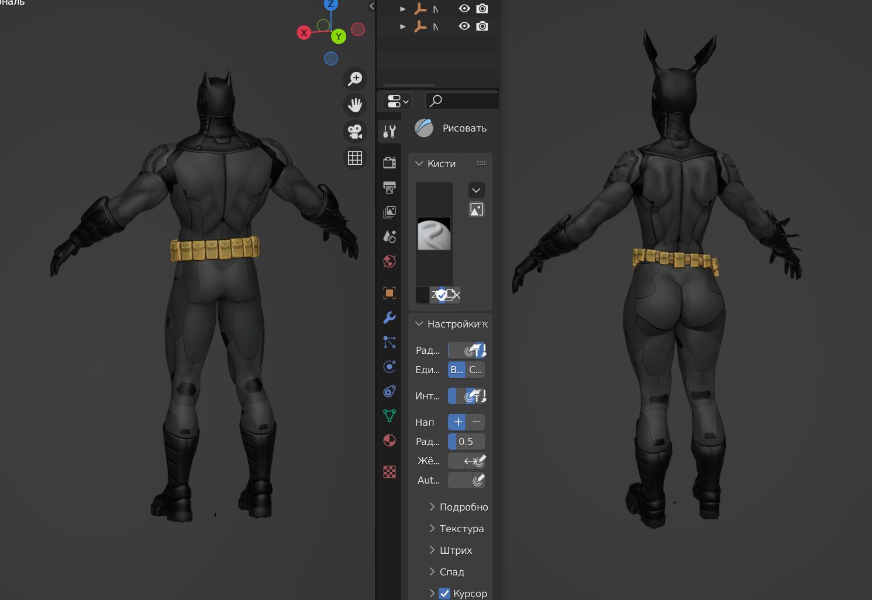Viewport: 872px width, 600px height.
Task: Open the Texture properties checker tab
Action: coord(390,472)
